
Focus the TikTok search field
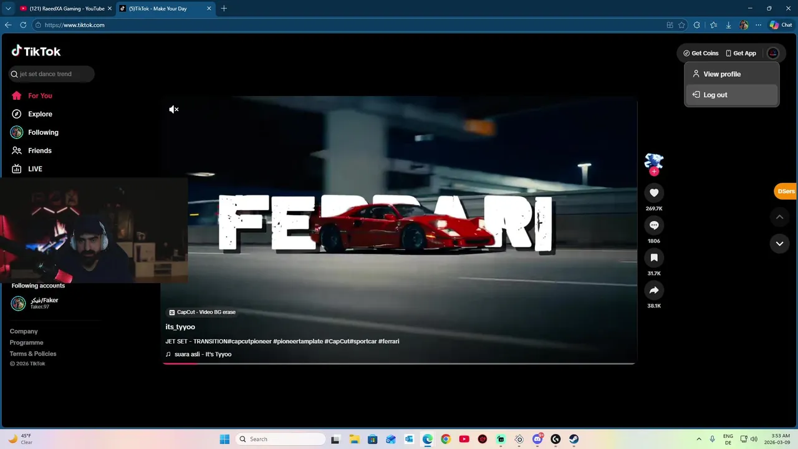click(x=52, y=74)
